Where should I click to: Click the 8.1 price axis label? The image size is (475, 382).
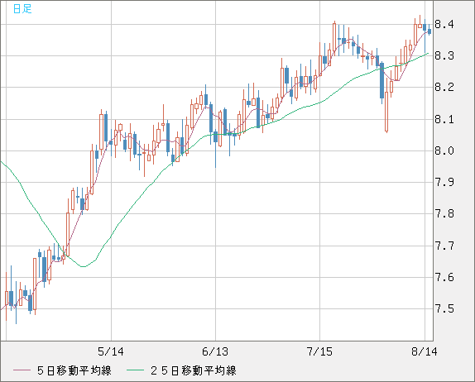pyautogui.click(x=444, y=119)
